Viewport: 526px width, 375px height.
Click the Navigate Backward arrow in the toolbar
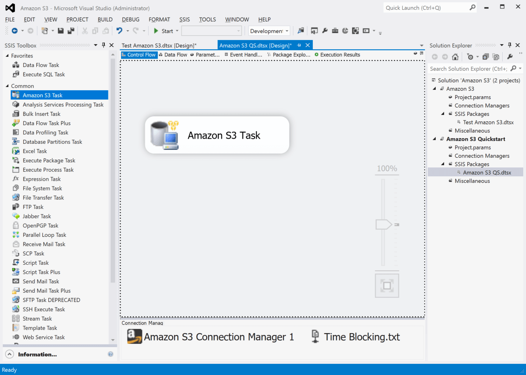(14, 31)
